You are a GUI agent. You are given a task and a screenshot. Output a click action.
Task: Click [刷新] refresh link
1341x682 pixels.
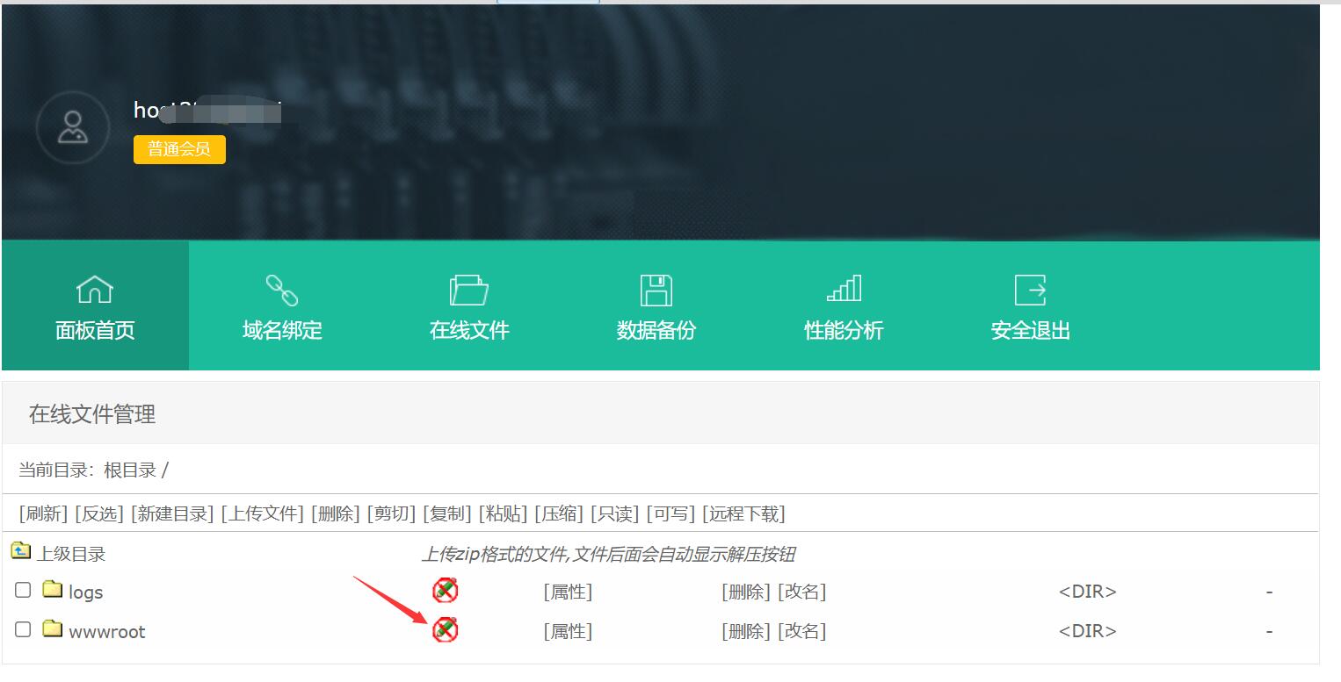pyautogui.click(x=44, y=513)
